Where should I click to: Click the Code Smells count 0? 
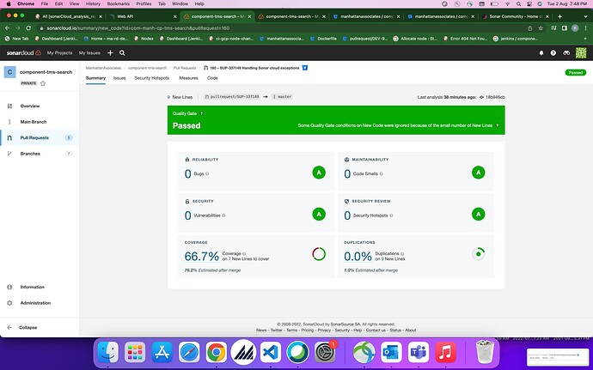click(347, 173)
